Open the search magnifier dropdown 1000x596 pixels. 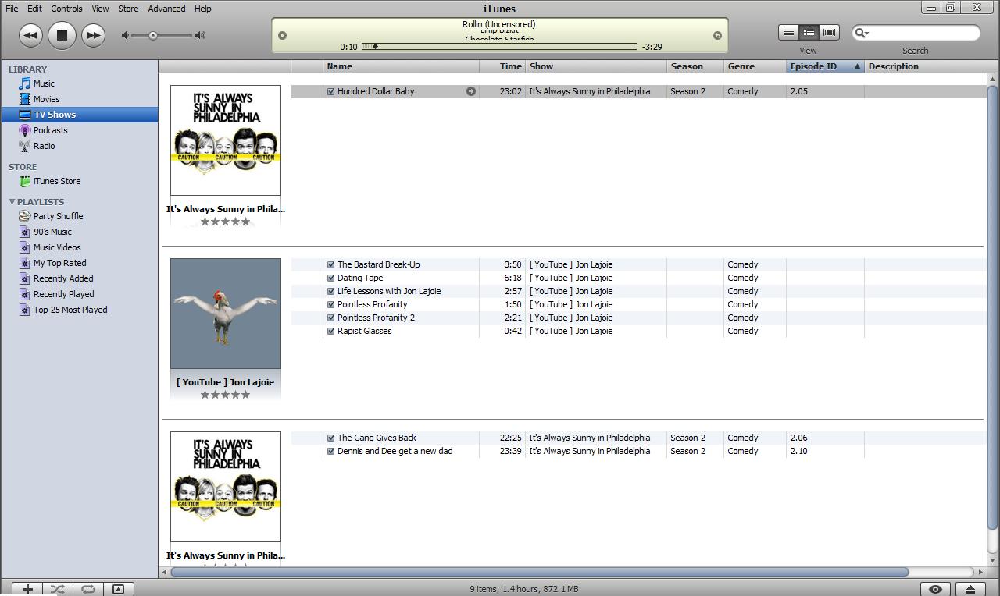pos(861,33)
